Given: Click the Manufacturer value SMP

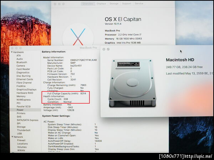Looking at the screenshot, I should 73,63.
